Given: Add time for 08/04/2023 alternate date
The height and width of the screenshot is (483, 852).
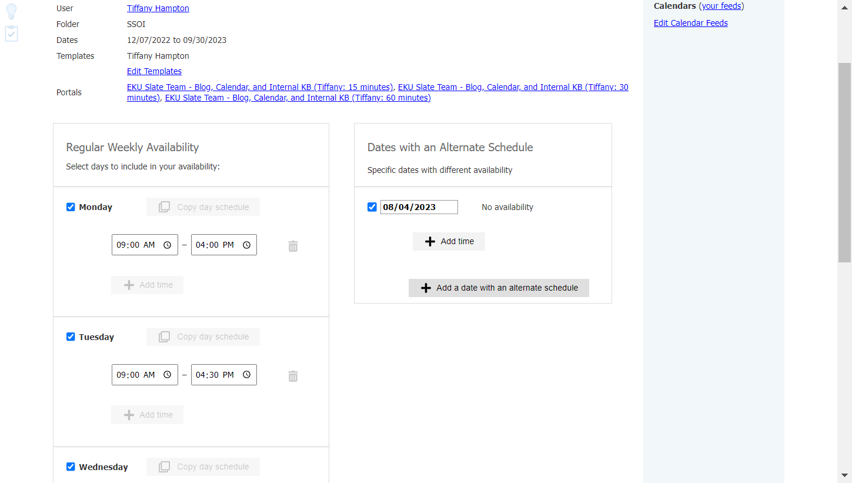Looking at the screenshot, I should 449,241.
